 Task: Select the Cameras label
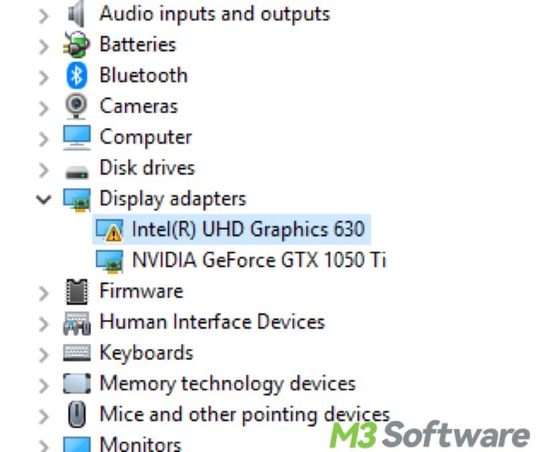pos(139,106)
